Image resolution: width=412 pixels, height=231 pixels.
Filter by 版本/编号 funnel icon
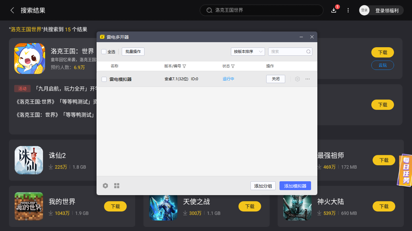tap(184, 66)
